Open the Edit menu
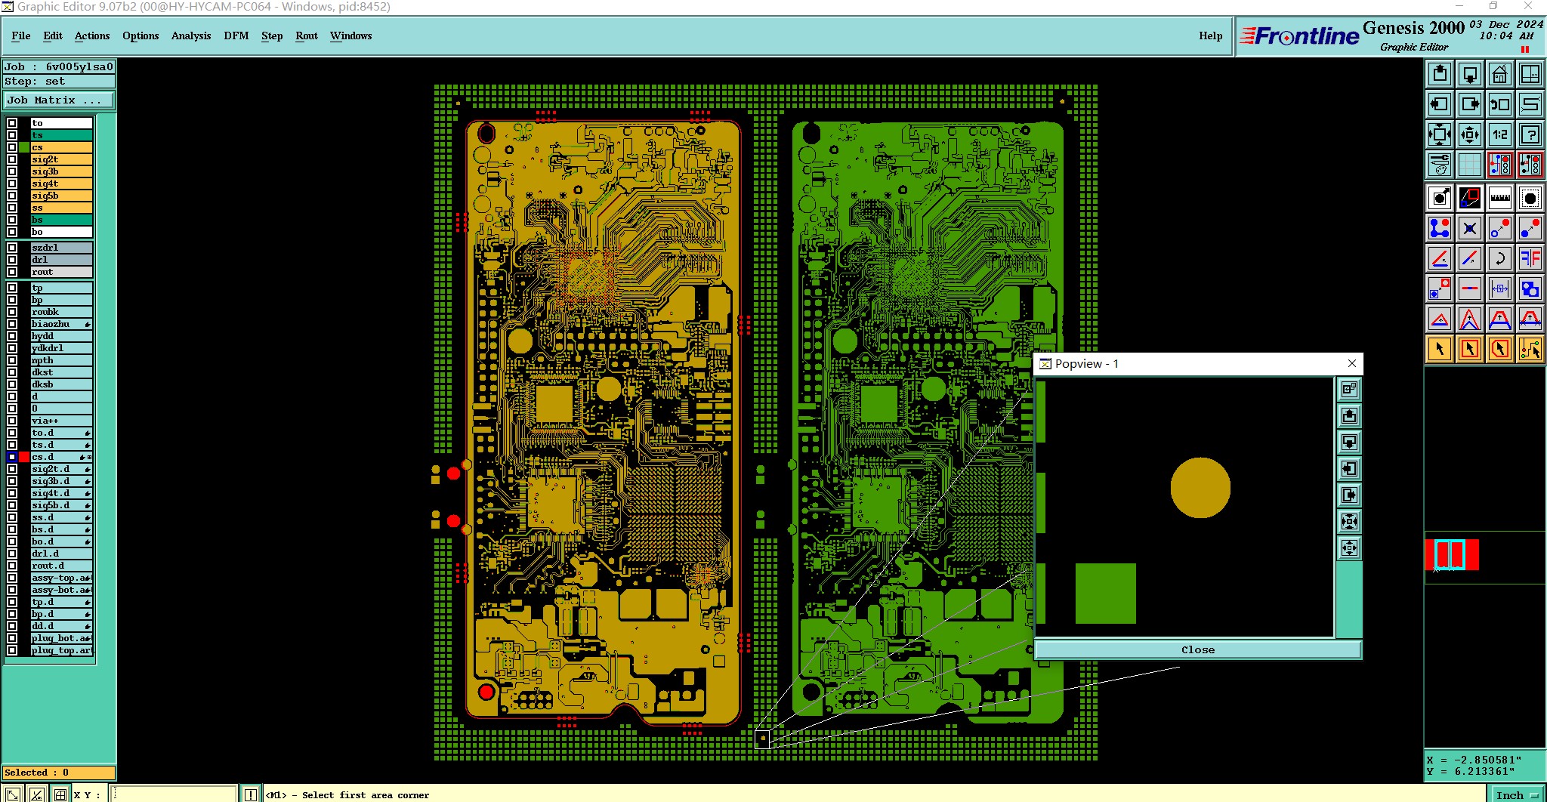Image resolution: width=1547 pixels, height=802 pixels. 53,35
